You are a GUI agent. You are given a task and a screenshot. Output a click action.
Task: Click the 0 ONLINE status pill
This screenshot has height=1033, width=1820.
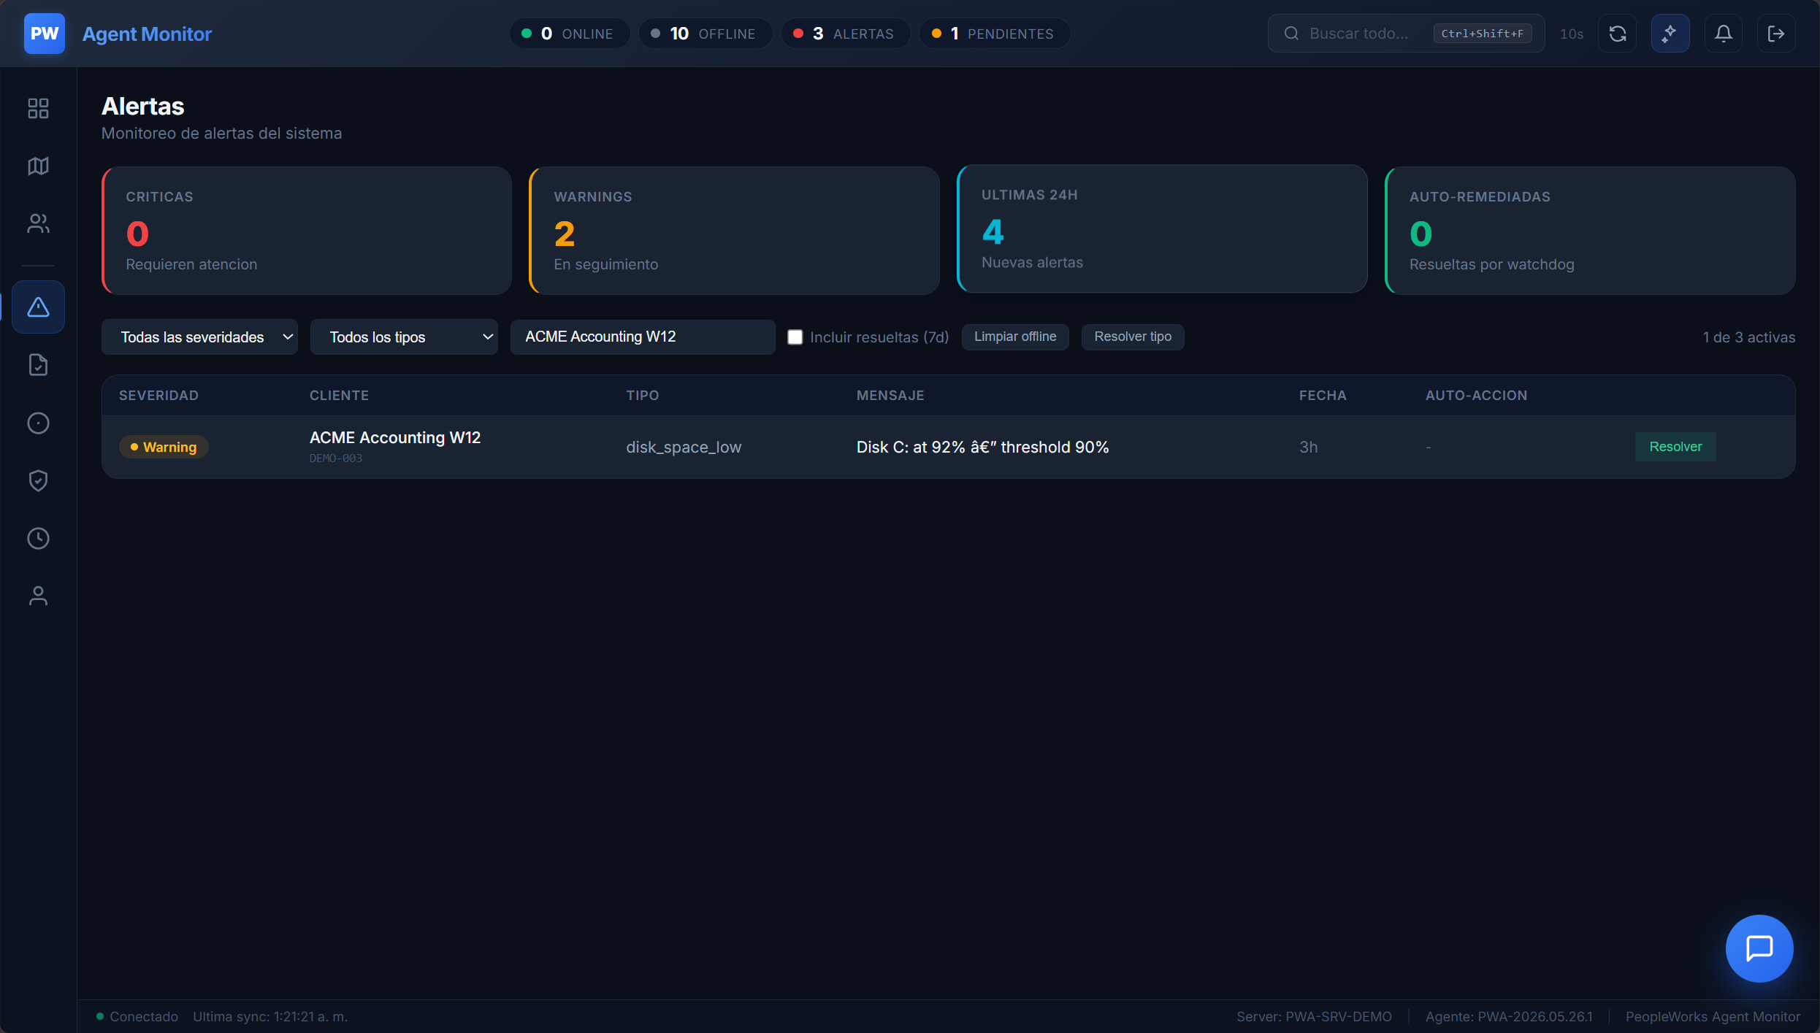pyautogui.click(x=569, y=34)
